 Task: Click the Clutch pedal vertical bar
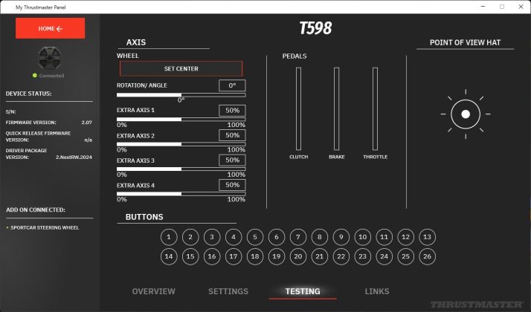[298, 108]
